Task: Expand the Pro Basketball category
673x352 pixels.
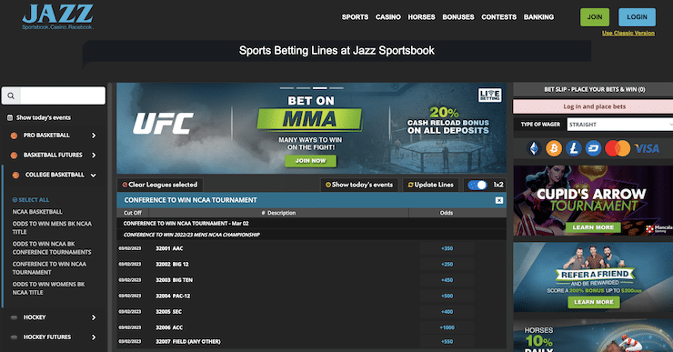Action: [94, 136]
